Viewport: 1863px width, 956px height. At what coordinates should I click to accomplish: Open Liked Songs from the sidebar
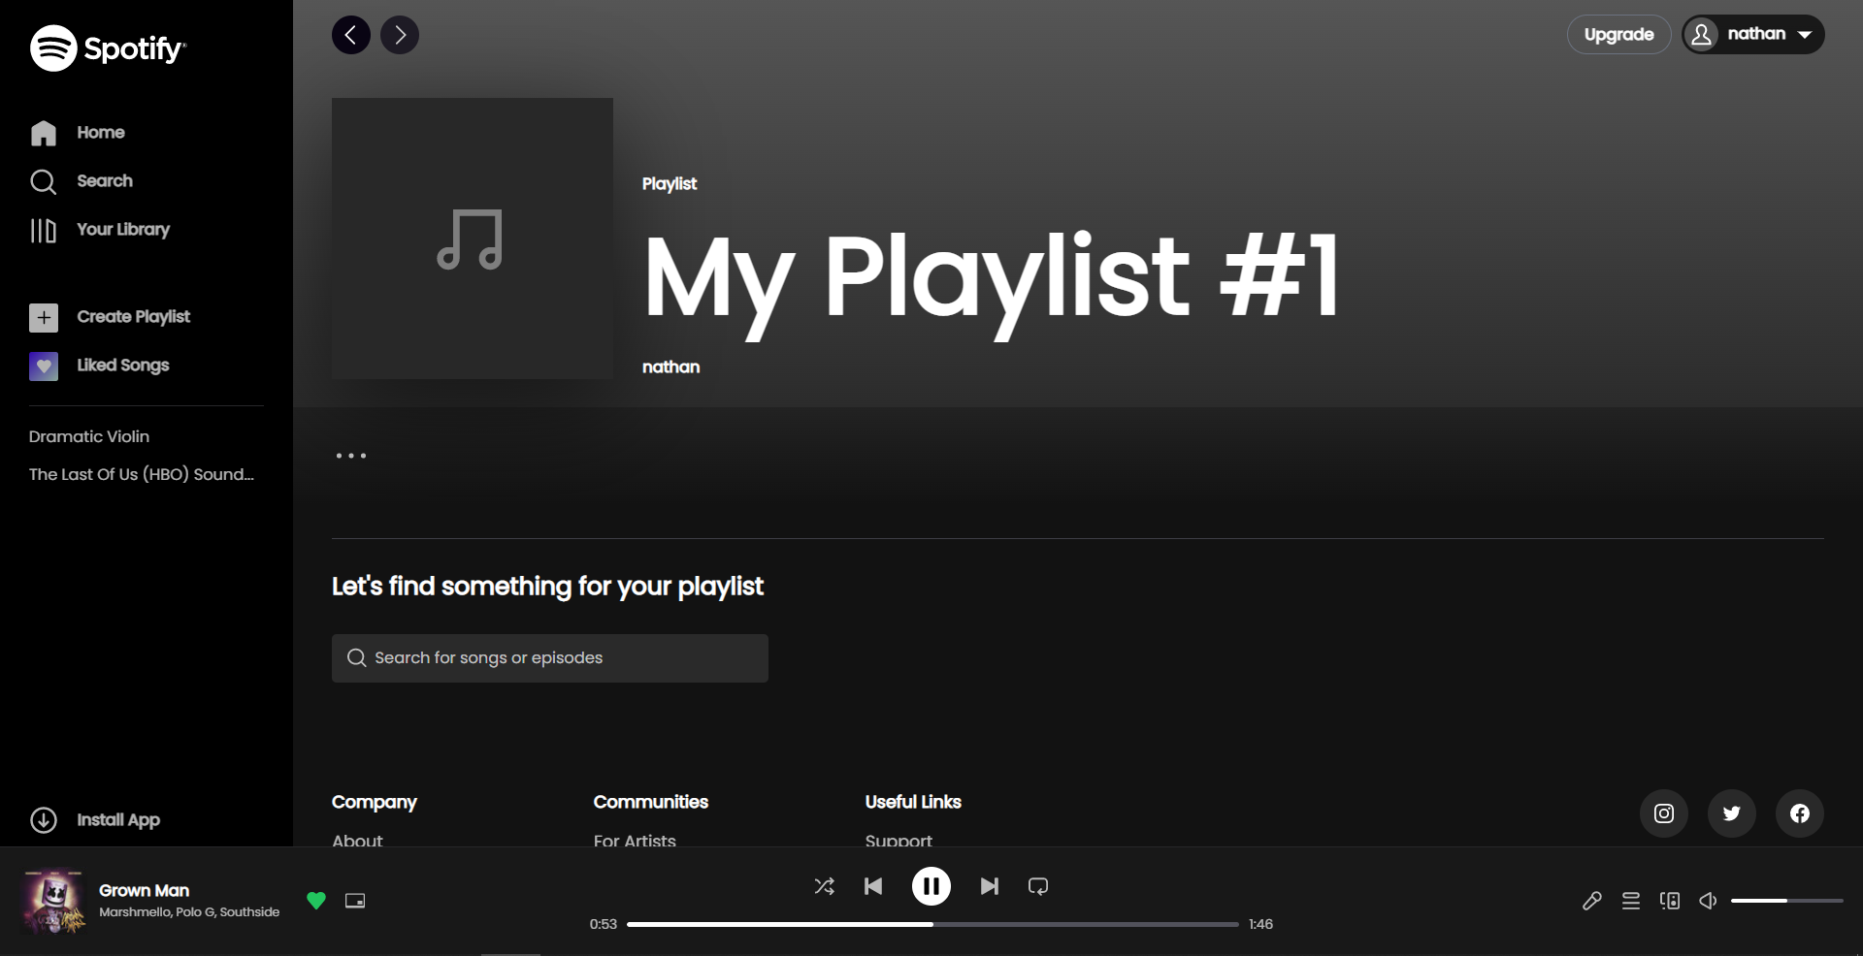point(123,366)
